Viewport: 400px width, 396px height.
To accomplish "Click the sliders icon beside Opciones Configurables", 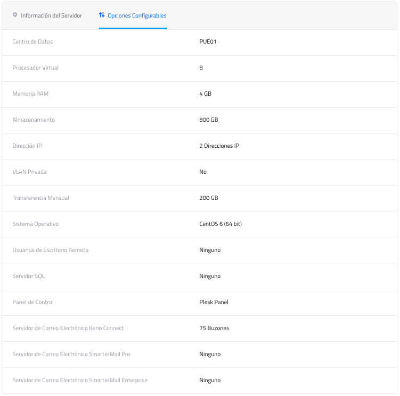I will tap(102, 15).
